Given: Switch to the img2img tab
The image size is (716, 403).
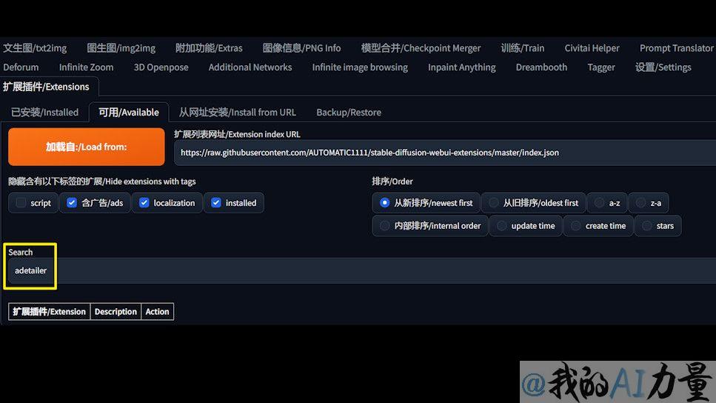Looking at the screenshot, I should (121, 48).
